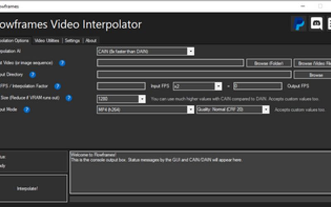This screenshot has width=331, height=207.
Task: Click the Discord server icon
Action: (316, 24)
